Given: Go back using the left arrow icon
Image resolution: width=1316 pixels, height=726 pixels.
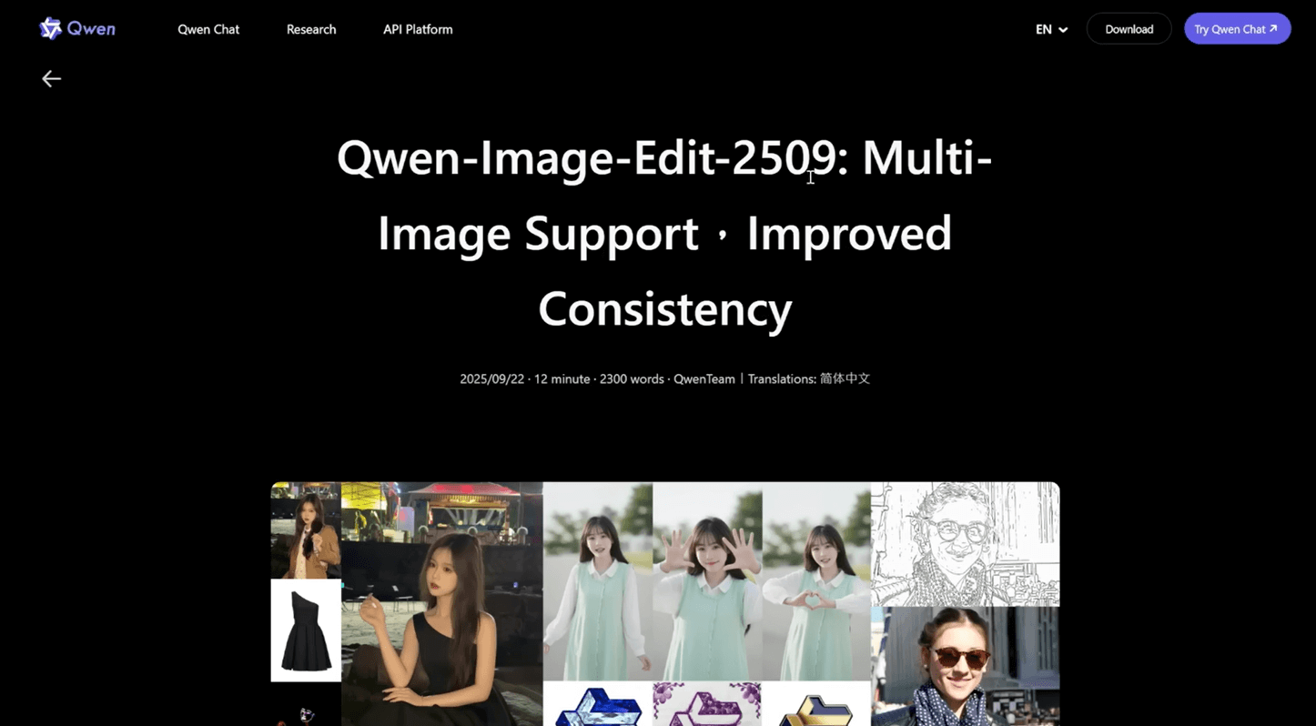Looking at the screenshot, I should 52,79.
